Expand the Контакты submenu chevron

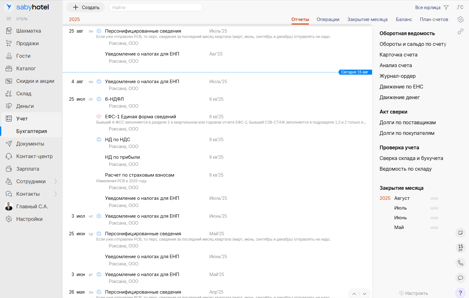coord(56,194)
